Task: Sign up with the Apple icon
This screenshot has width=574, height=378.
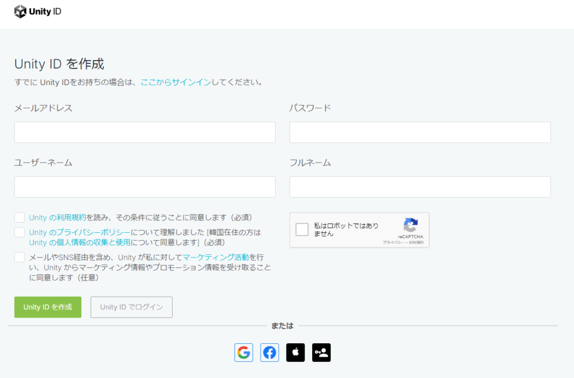Action: [x=295, y=352]
